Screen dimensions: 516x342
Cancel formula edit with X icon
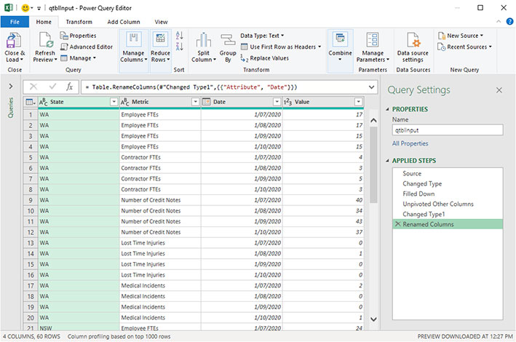pyautogui.click(x=33, y=87)
